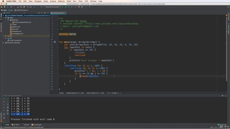Click the Rerun green arrow in the Run panel
The width and height of the screenshot is (230, 129).
(x=4, y=99)
